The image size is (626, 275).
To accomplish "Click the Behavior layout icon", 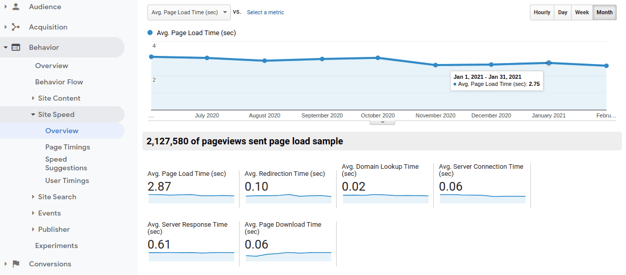I will [16, 47].
